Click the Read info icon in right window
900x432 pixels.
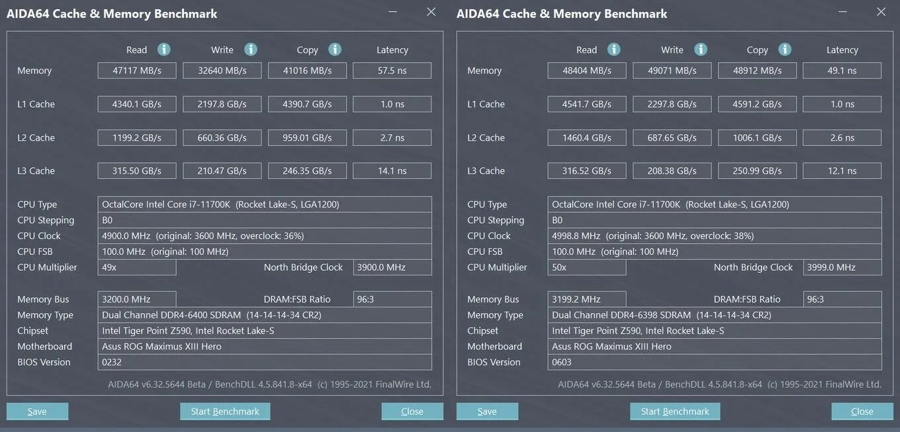(613, 50)
